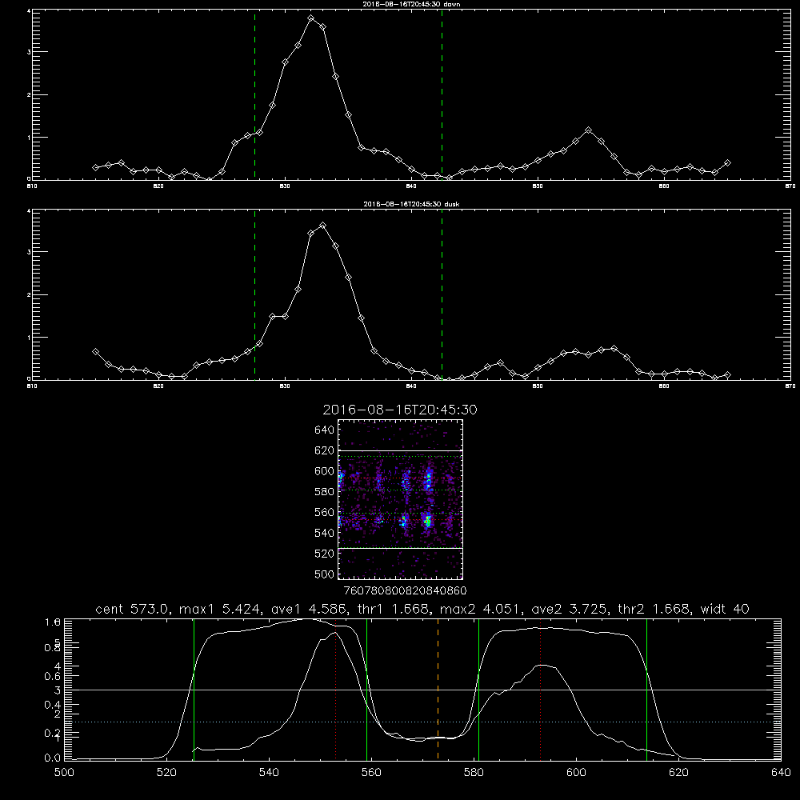800x800 pixels.
Task: Click the '580' x-axis label of the bottom plot
Action: pyautogui.click(x=474, y=773)
